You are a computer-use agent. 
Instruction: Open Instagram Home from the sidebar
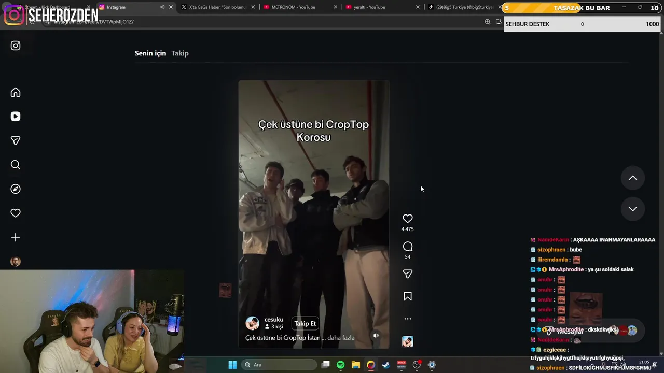click(x=16, y=92)
